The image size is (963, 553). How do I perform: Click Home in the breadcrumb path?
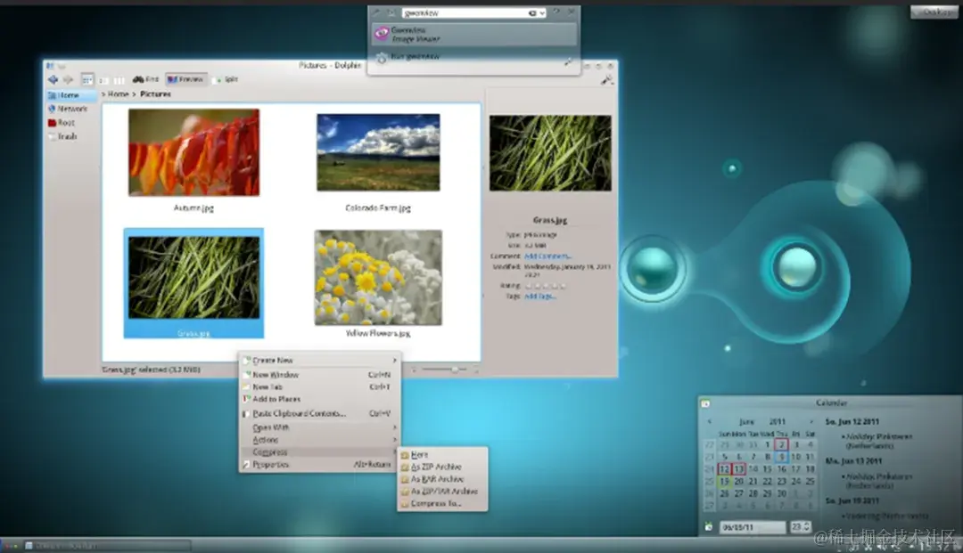tap(118, 94)
